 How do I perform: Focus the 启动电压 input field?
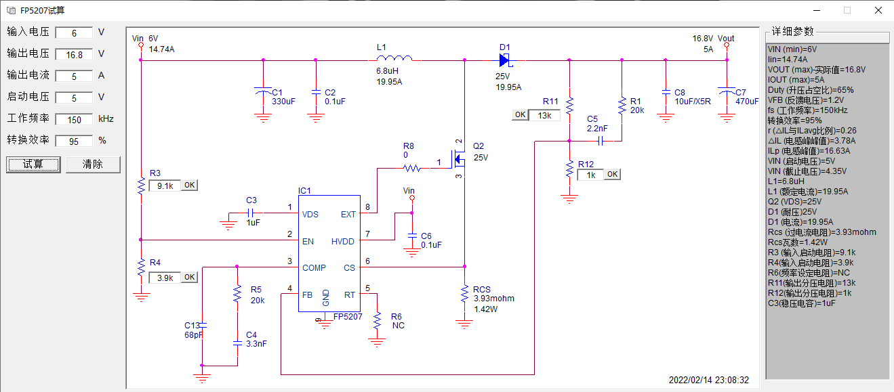(x=74, y=98)
